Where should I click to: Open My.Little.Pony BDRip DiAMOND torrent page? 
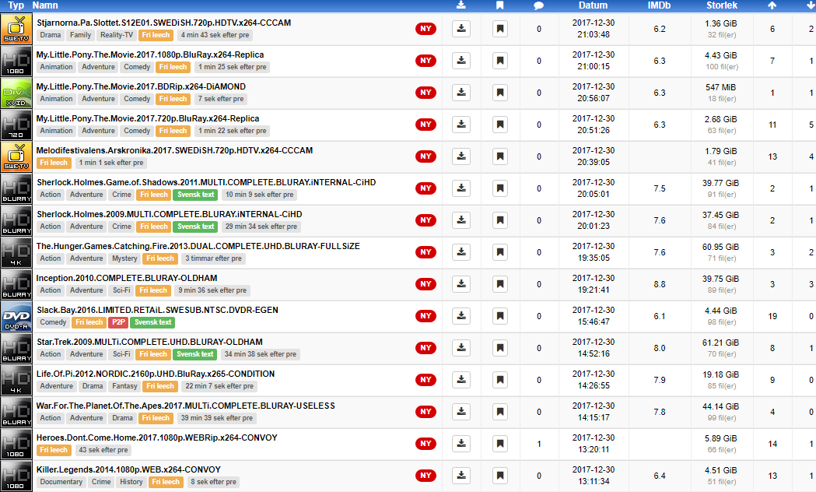click(141, 86)
